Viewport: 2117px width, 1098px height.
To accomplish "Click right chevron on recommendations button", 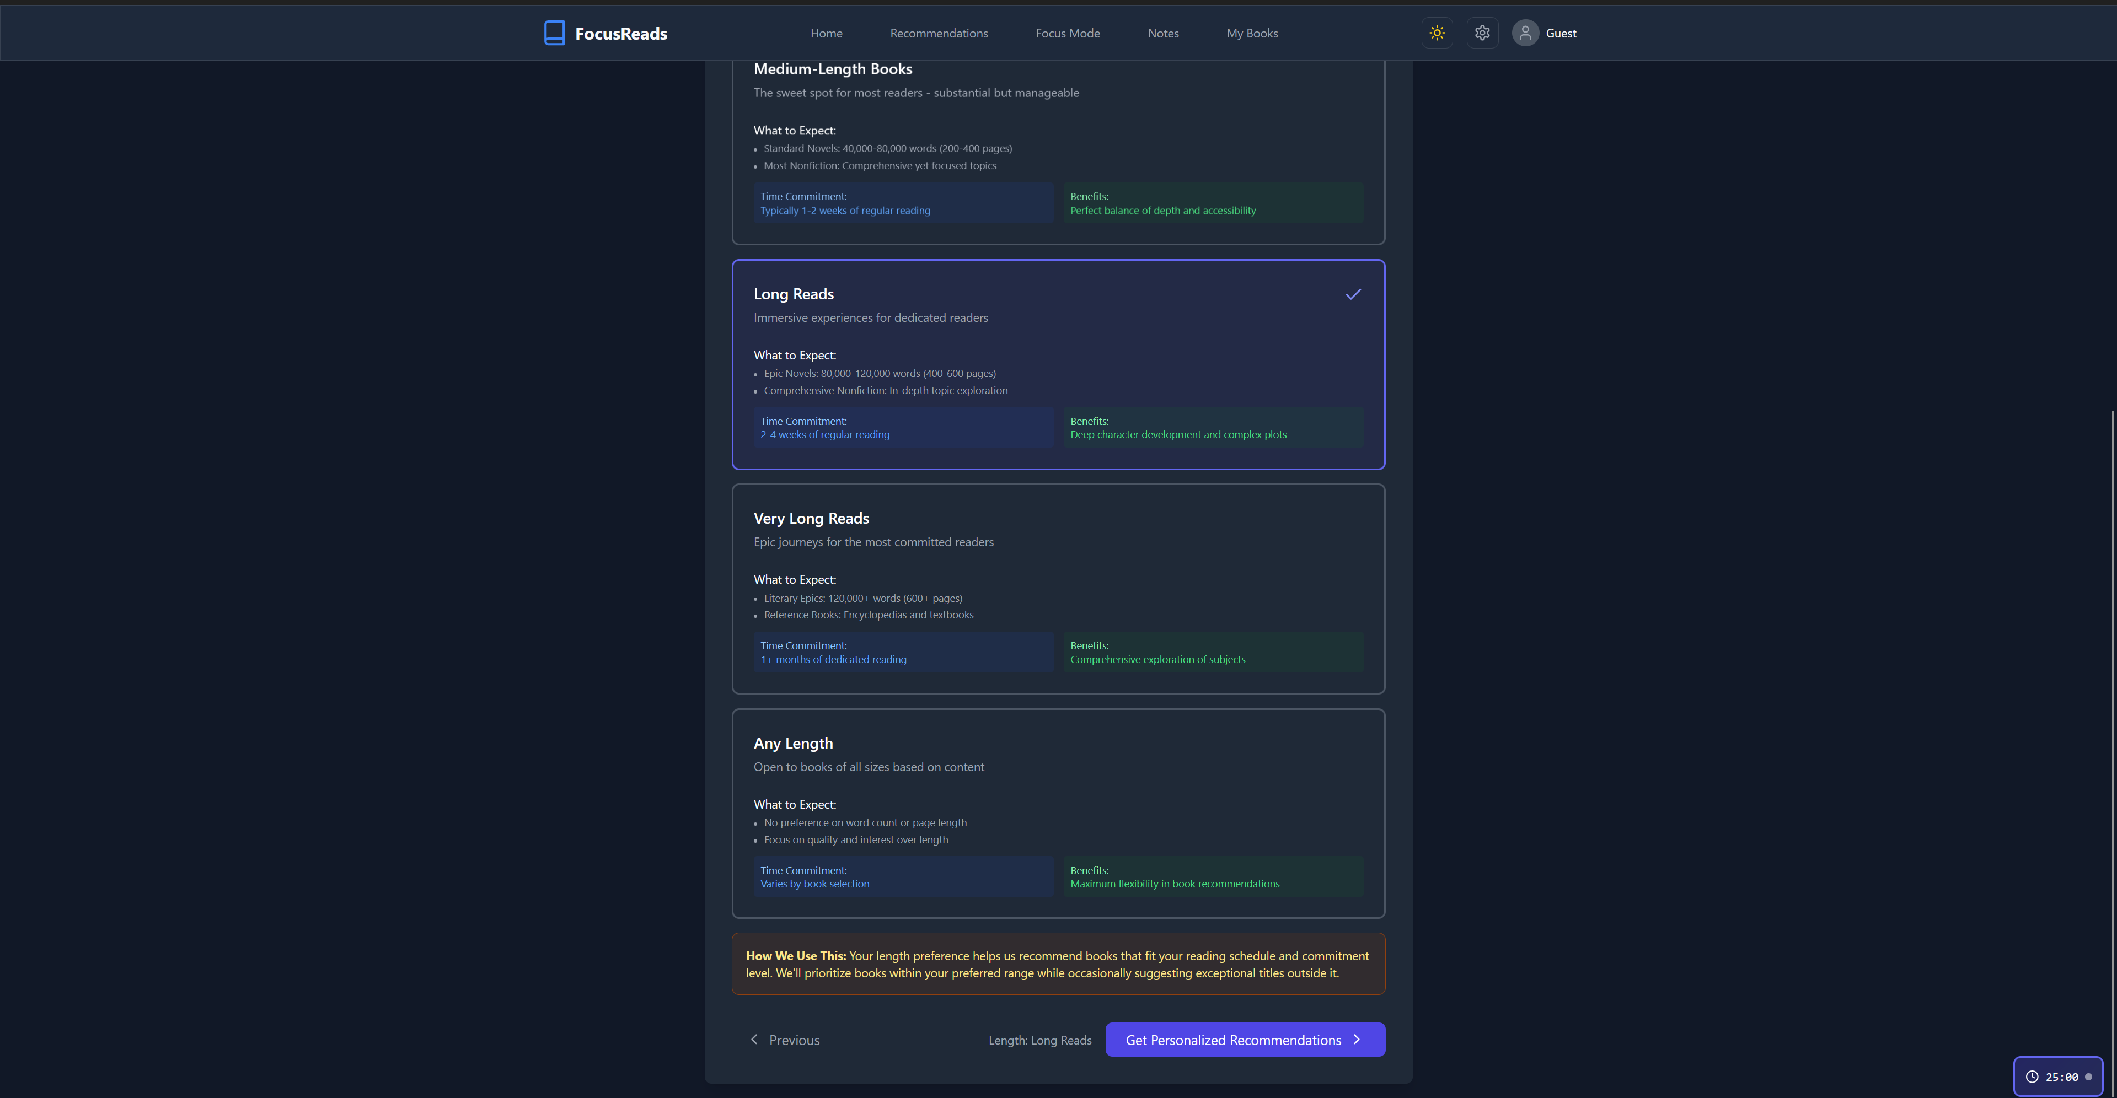I will tap(1357, 1040).
